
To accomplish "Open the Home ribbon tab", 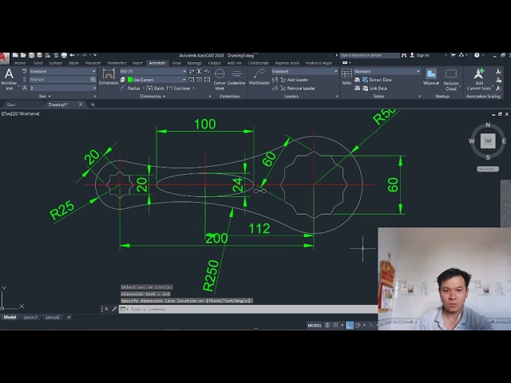I will point(20,63).
